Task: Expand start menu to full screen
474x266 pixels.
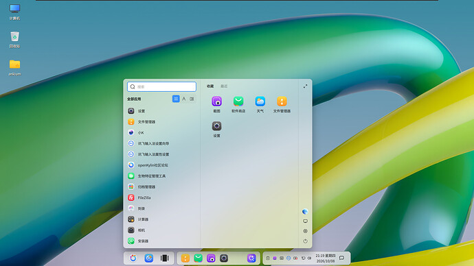Action: pyautogui.click(x=305, y=86)
